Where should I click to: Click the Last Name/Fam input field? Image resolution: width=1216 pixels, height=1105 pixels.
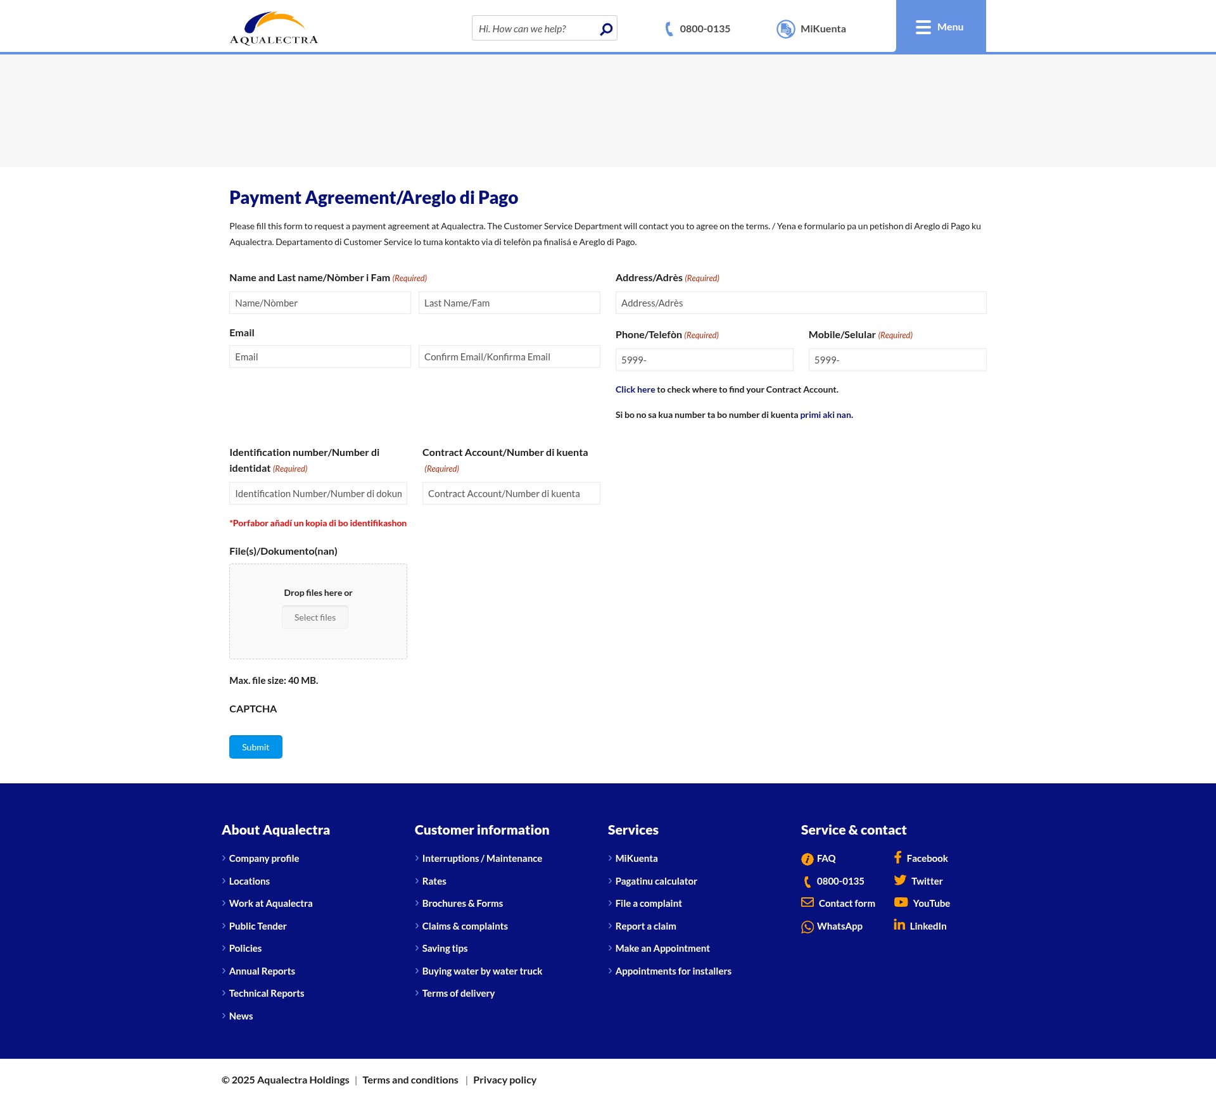coord(509,303)
